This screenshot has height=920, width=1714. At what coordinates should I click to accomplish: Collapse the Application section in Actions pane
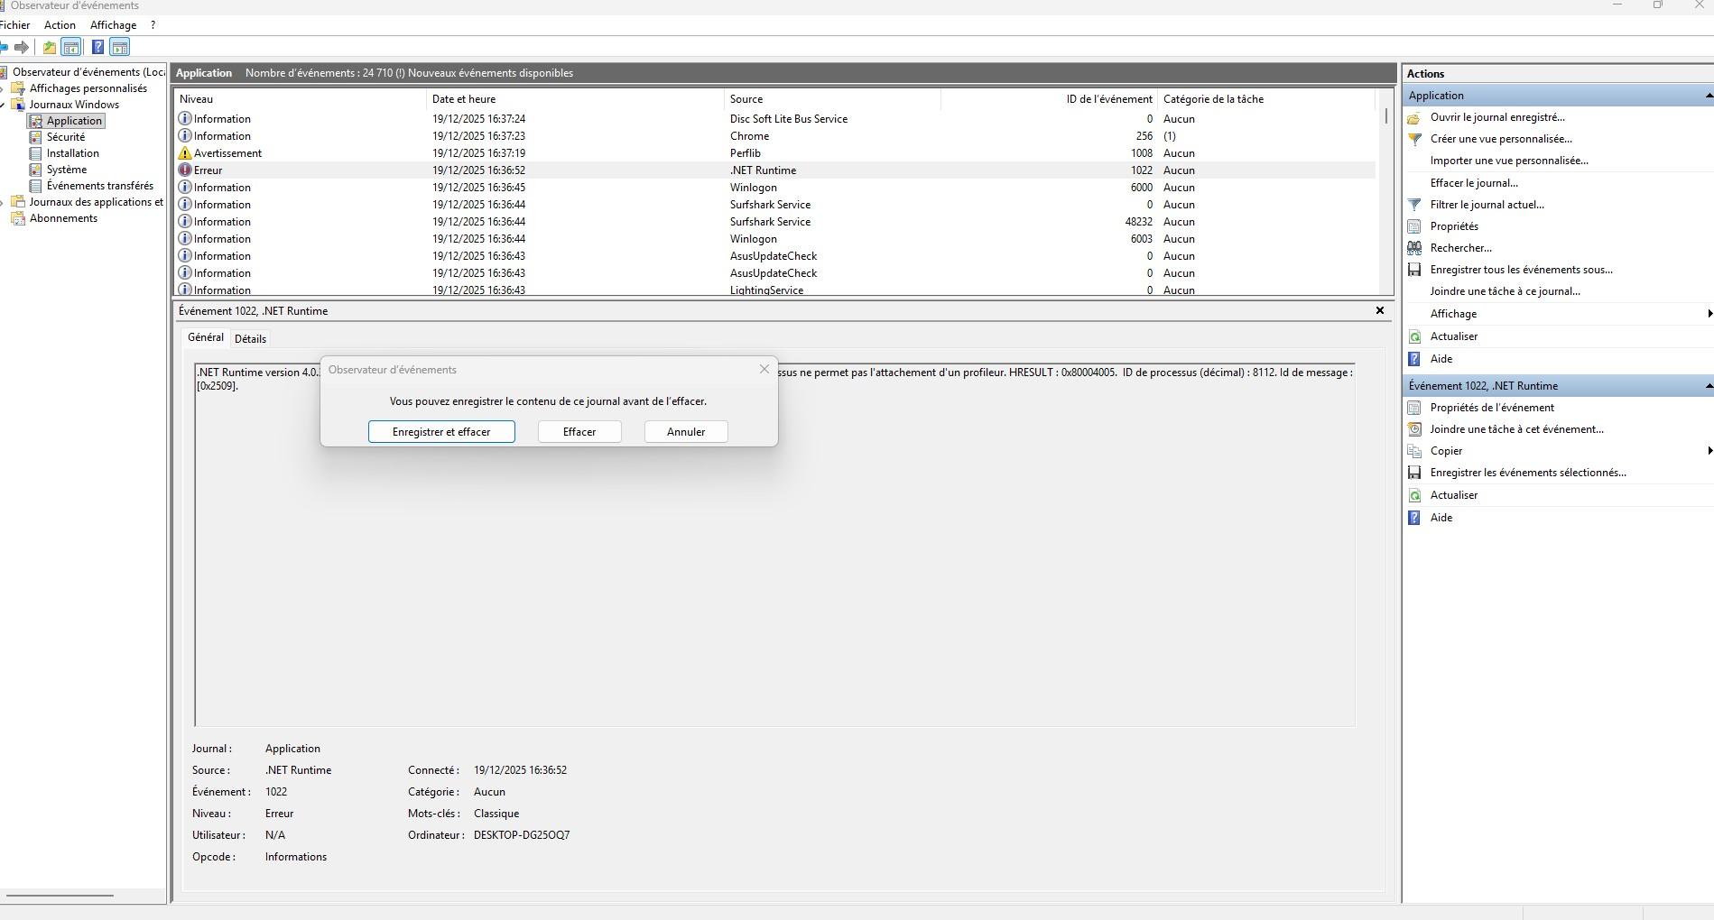(x=1709, y=96)
